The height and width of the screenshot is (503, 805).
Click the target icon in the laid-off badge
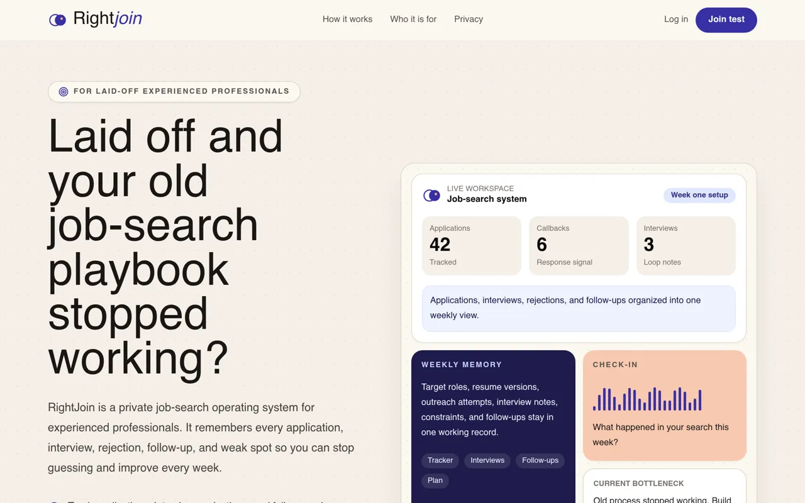click(x=64, y=92)
